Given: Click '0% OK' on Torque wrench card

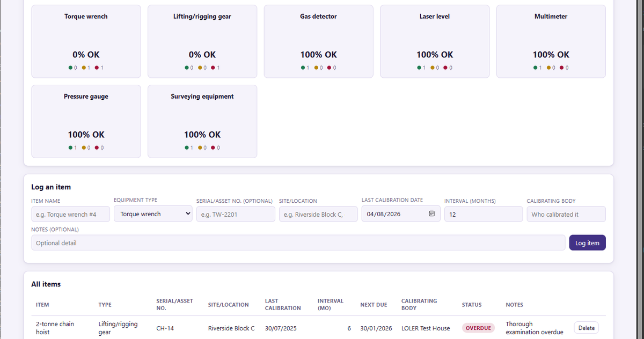Looking at the screenshot, I should coord(86,55).
